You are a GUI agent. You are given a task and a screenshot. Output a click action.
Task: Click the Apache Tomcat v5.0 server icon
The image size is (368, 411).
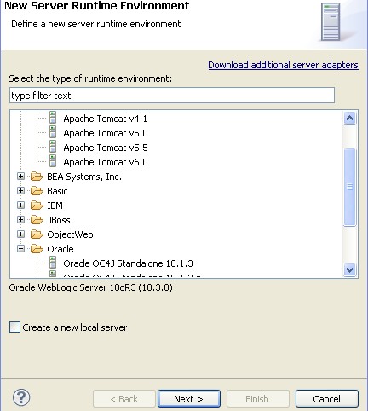point(53,132)
